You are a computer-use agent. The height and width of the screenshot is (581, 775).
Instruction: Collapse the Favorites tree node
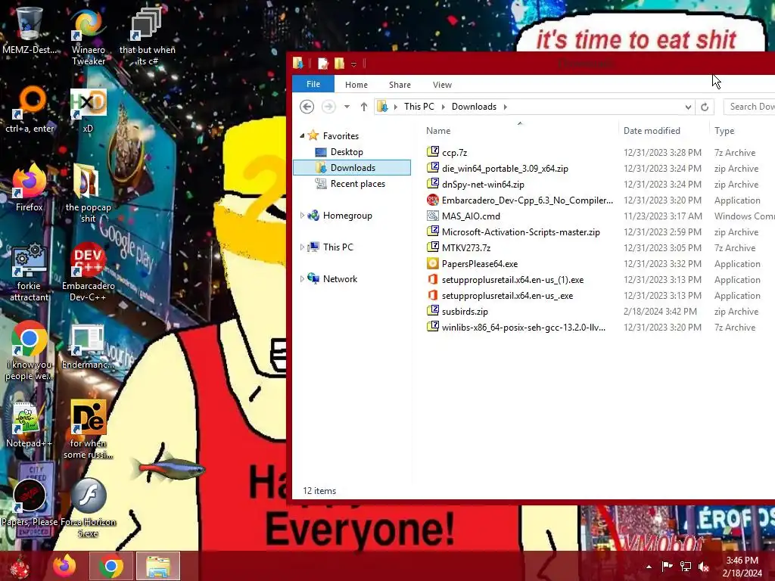[x=302, y=135]
